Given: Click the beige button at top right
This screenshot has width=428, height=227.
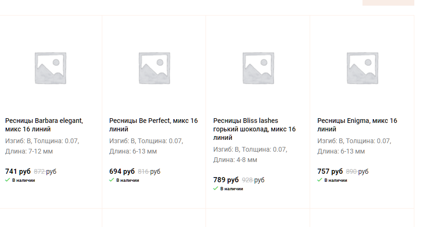Looking at the screenshot, I should (388, 3).
